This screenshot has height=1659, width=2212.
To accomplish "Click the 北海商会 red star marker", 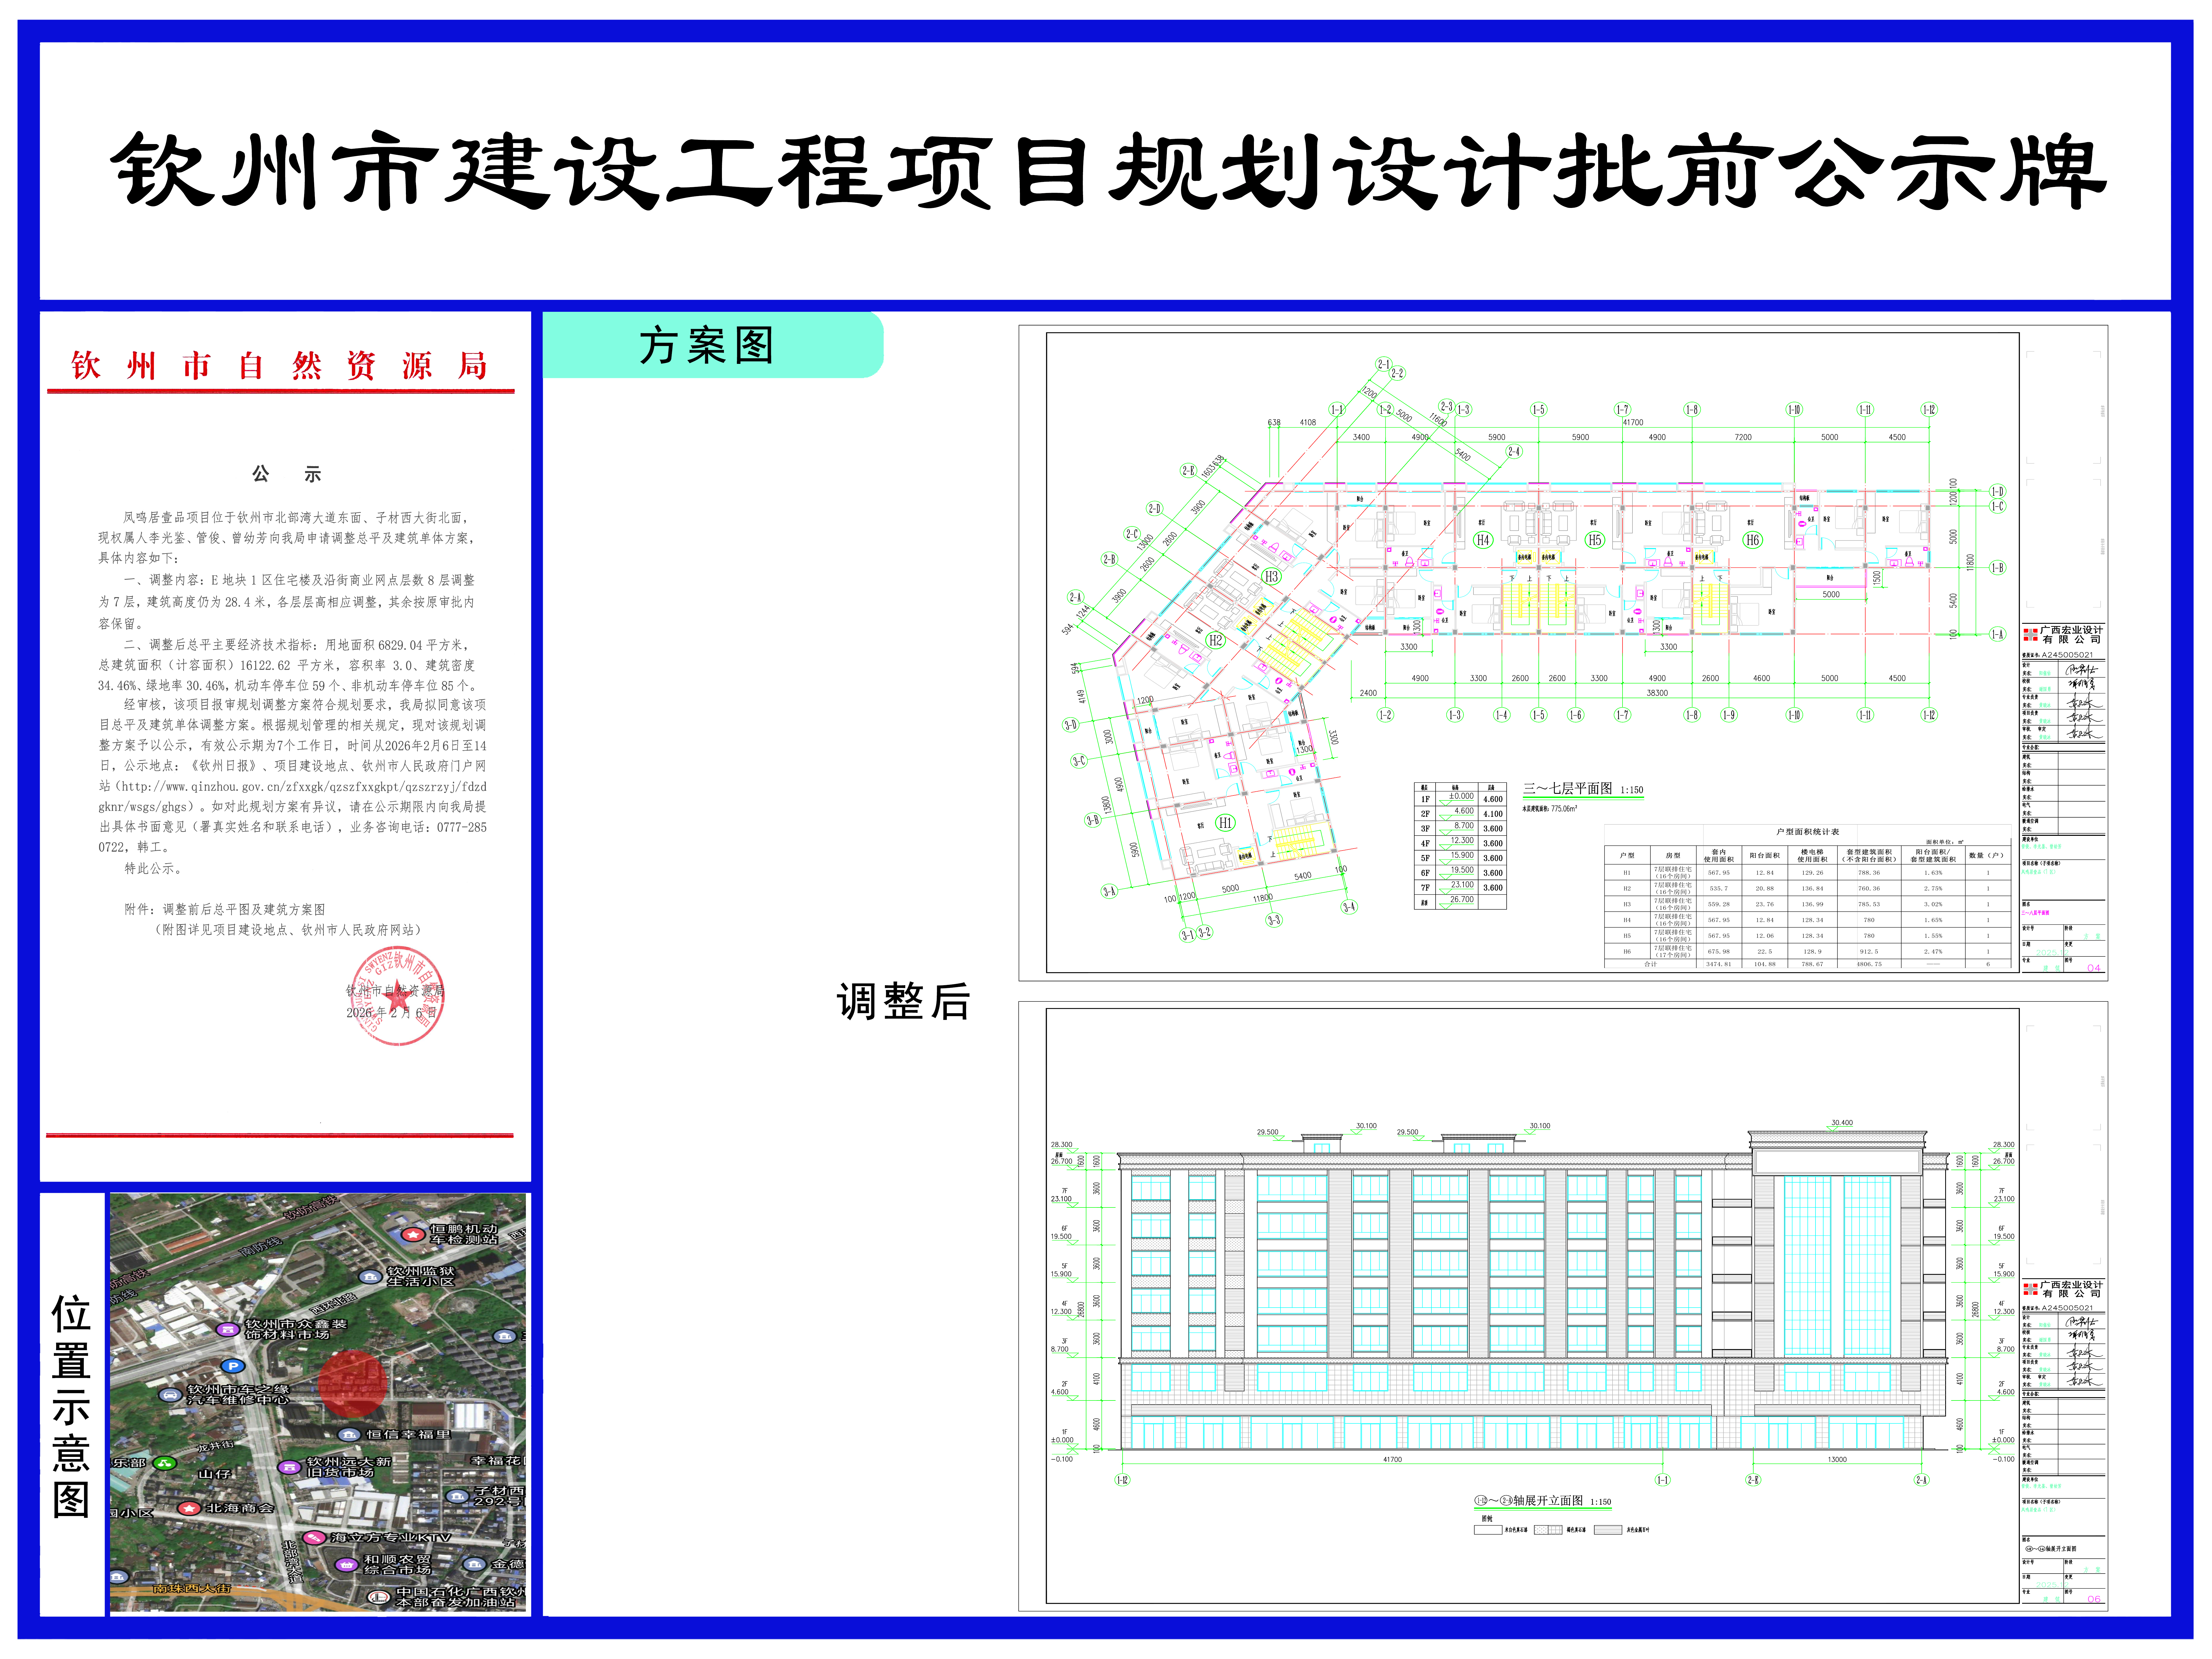I will pos(189,1508).
